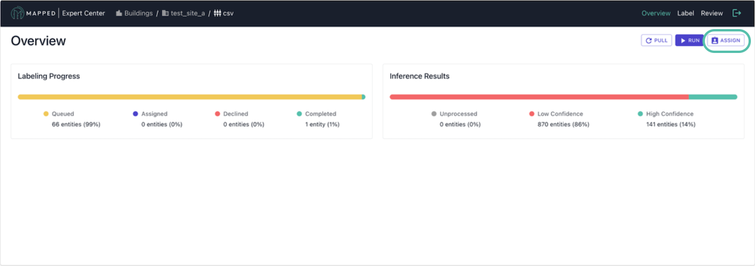Image resolution: width=755 pixels, height=266 pixels.
Task: Click the green High Confidence bar segment
Action: (713, 97)
